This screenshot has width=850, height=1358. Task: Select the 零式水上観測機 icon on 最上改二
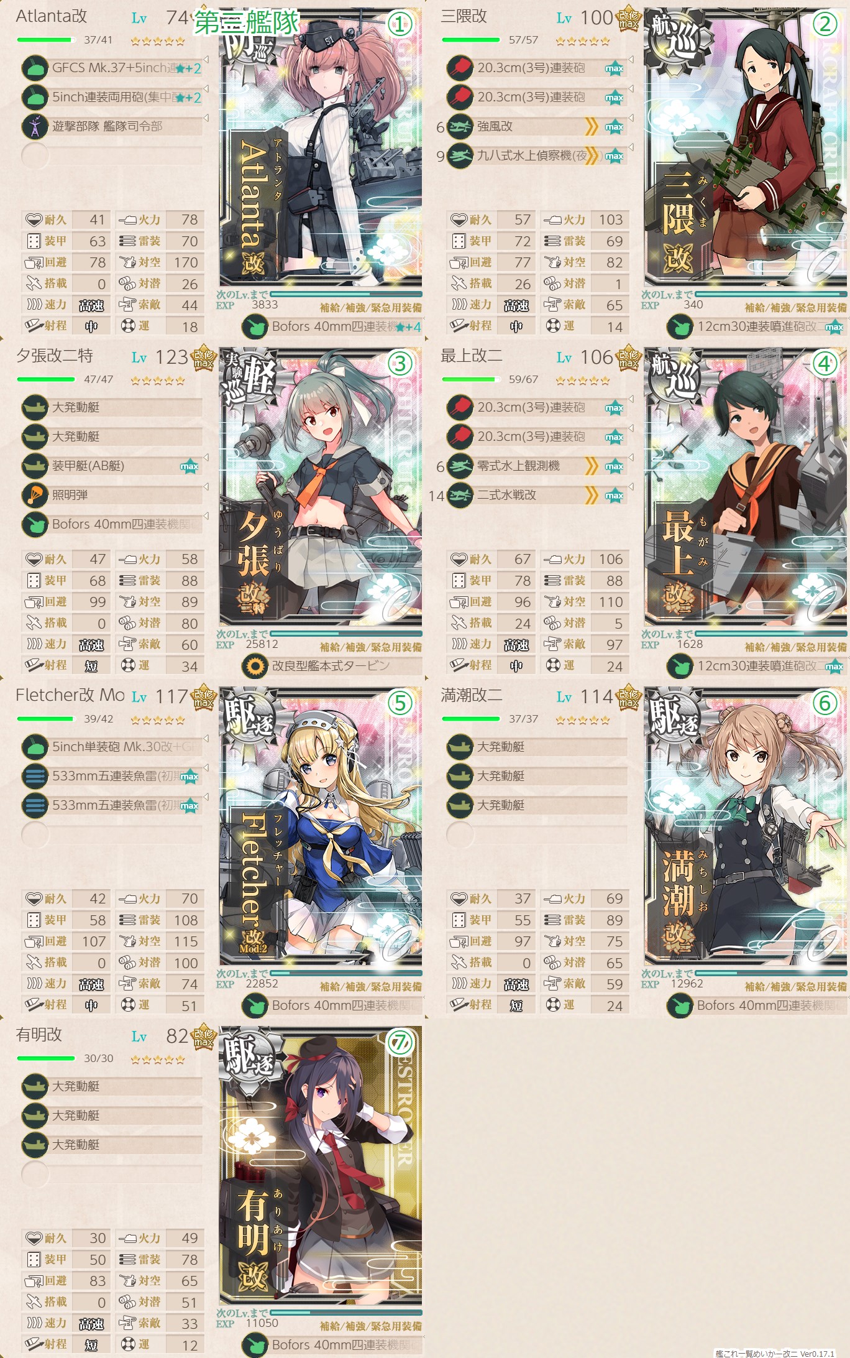click(x=460, y=466)
